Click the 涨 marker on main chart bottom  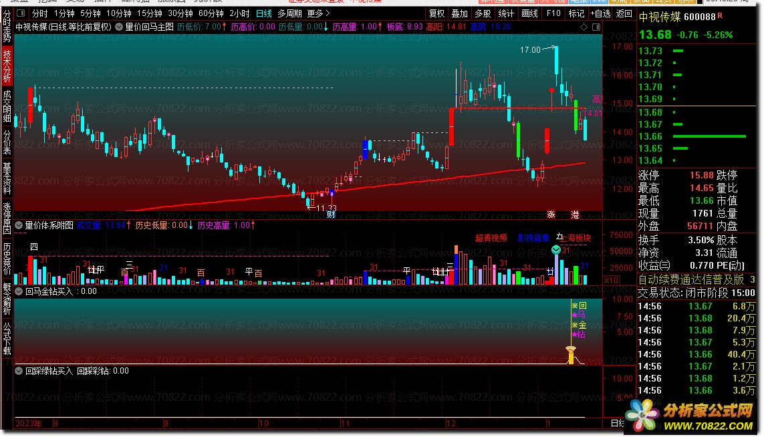click(551, 214)
